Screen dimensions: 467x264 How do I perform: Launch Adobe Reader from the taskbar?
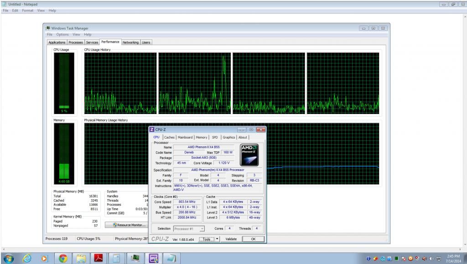(x=99, y=258)
